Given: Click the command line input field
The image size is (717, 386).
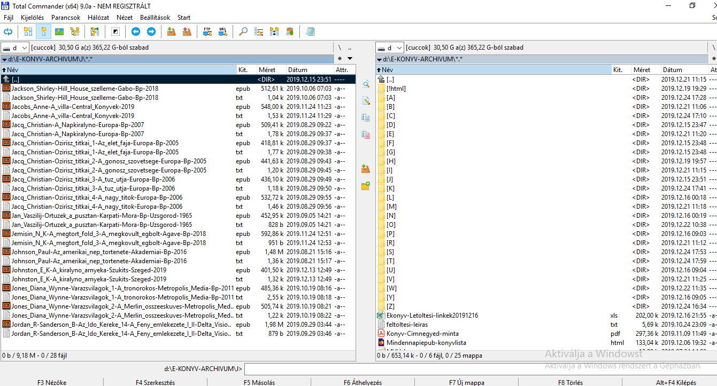Looking at the screenshot, I should [480, 368].
